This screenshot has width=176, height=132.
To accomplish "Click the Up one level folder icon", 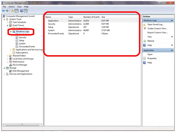I will click(x=12, y=11).
